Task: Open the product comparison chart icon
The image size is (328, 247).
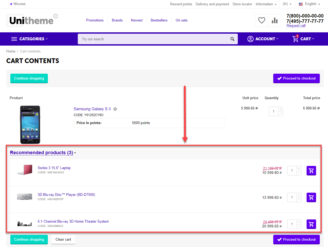Action: pos(275,20)
